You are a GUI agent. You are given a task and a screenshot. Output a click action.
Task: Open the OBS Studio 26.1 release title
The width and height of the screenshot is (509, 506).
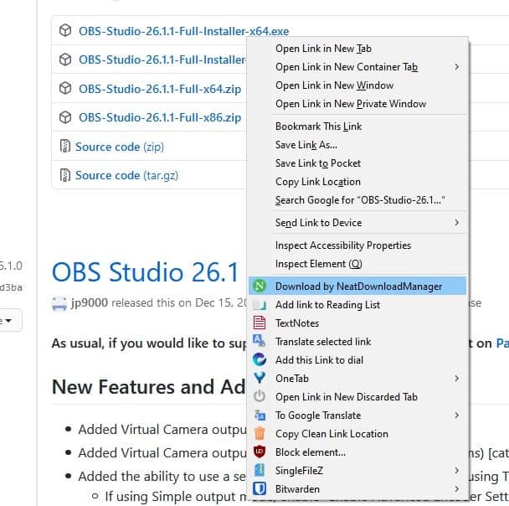(x=146, y=271)
